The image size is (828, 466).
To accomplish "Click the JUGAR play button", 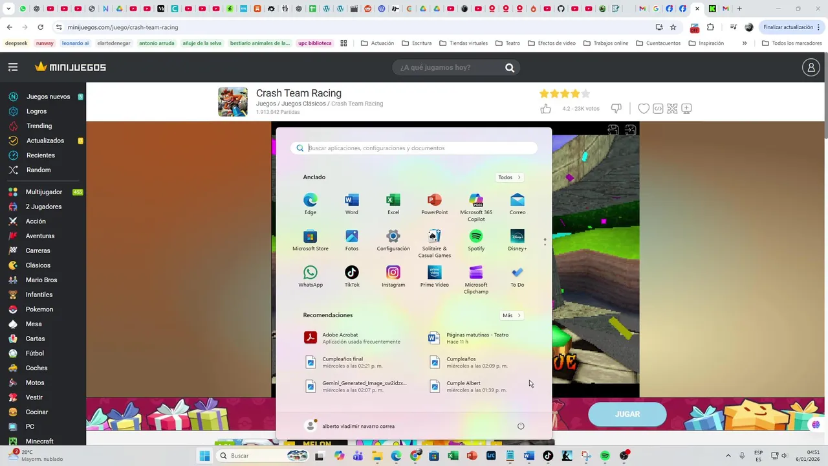I will (627, 414).
